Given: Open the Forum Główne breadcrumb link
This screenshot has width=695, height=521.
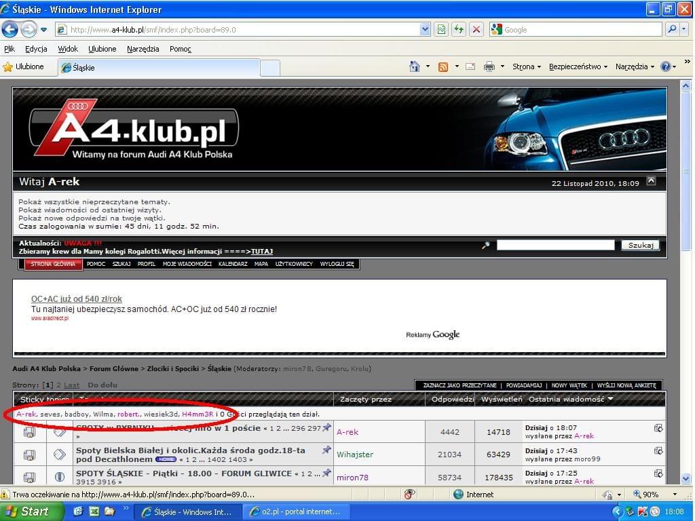Looking at the screenshot, I should (x=114, y=368).
